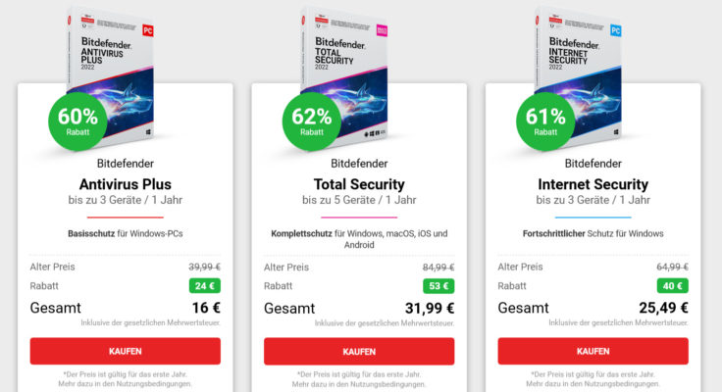Viewport: 722px width, 392px height.
Task: Open the Internet Security product title
Action: click(x=593, y=184)
